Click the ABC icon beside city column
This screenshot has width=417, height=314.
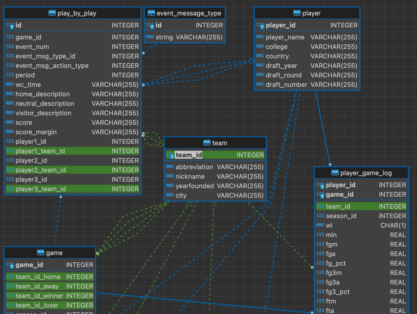(x=170, y=195)
